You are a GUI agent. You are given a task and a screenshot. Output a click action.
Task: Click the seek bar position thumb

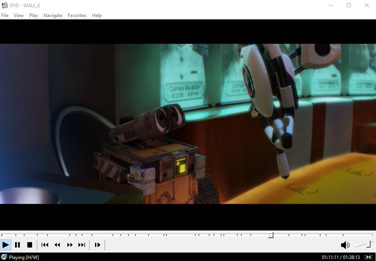(x=271, y=235)
